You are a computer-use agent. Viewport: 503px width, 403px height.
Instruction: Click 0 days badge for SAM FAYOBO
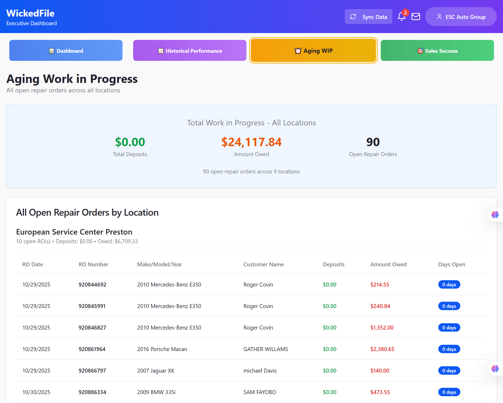[x=449, y=392]
